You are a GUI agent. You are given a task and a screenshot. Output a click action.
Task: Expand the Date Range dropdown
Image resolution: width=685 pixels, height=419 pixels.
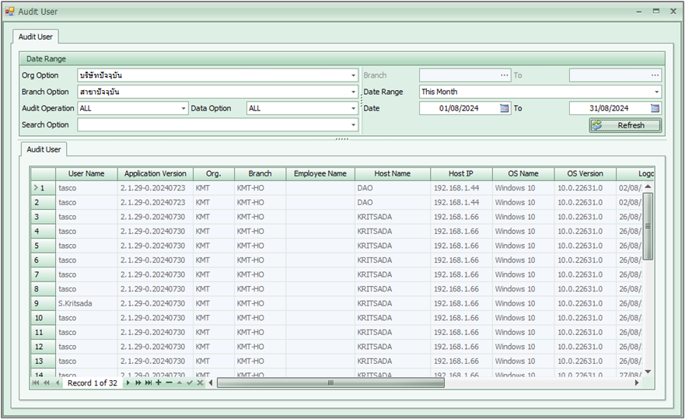[656, 92]
